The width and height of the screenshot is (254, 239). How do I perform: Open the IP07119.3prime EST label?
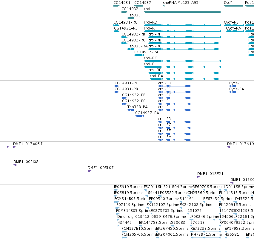[130, 205]
